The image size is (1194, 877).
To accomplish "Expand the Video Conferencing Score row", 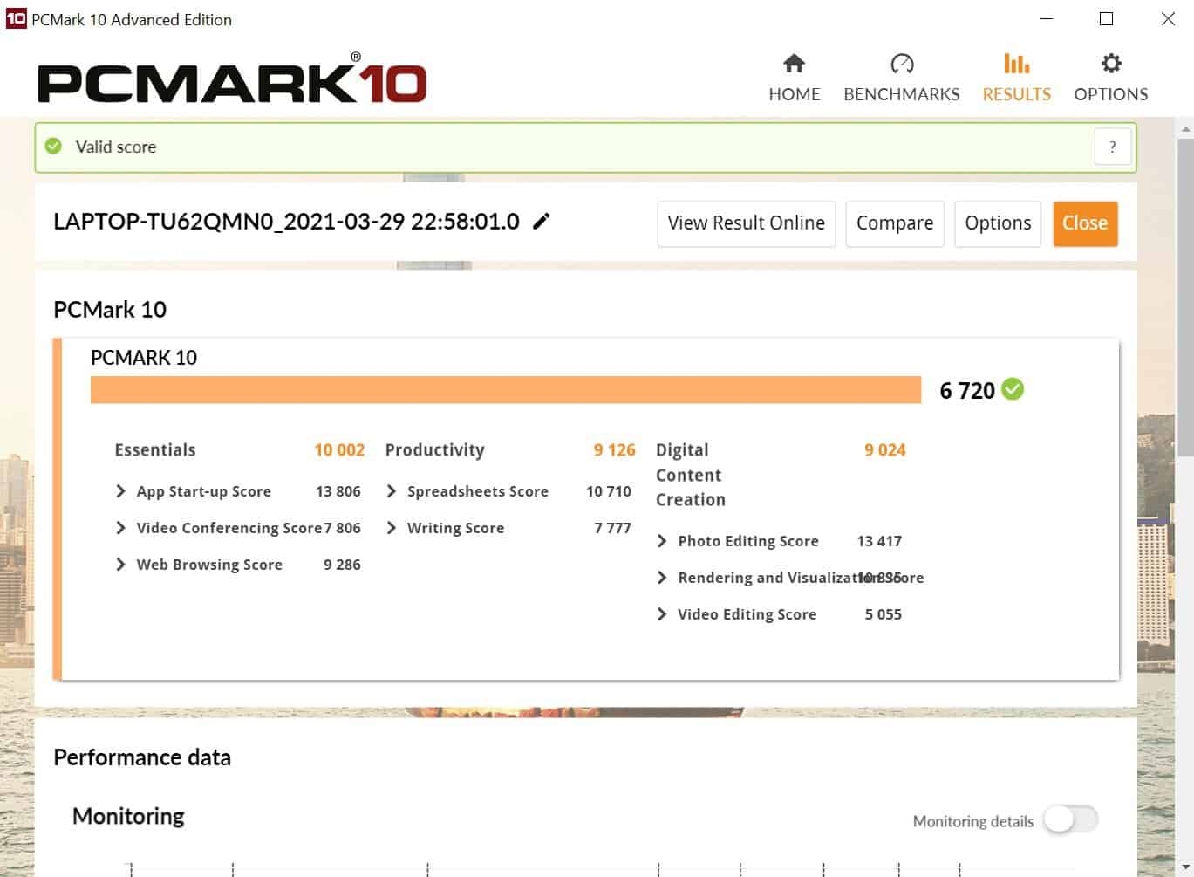I will tap(121, 528).
